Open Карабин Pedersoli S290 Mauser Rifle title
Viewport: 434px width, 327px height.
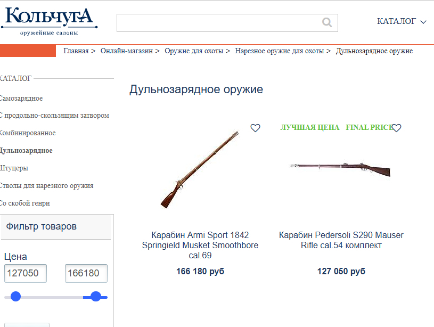[341, 240]
